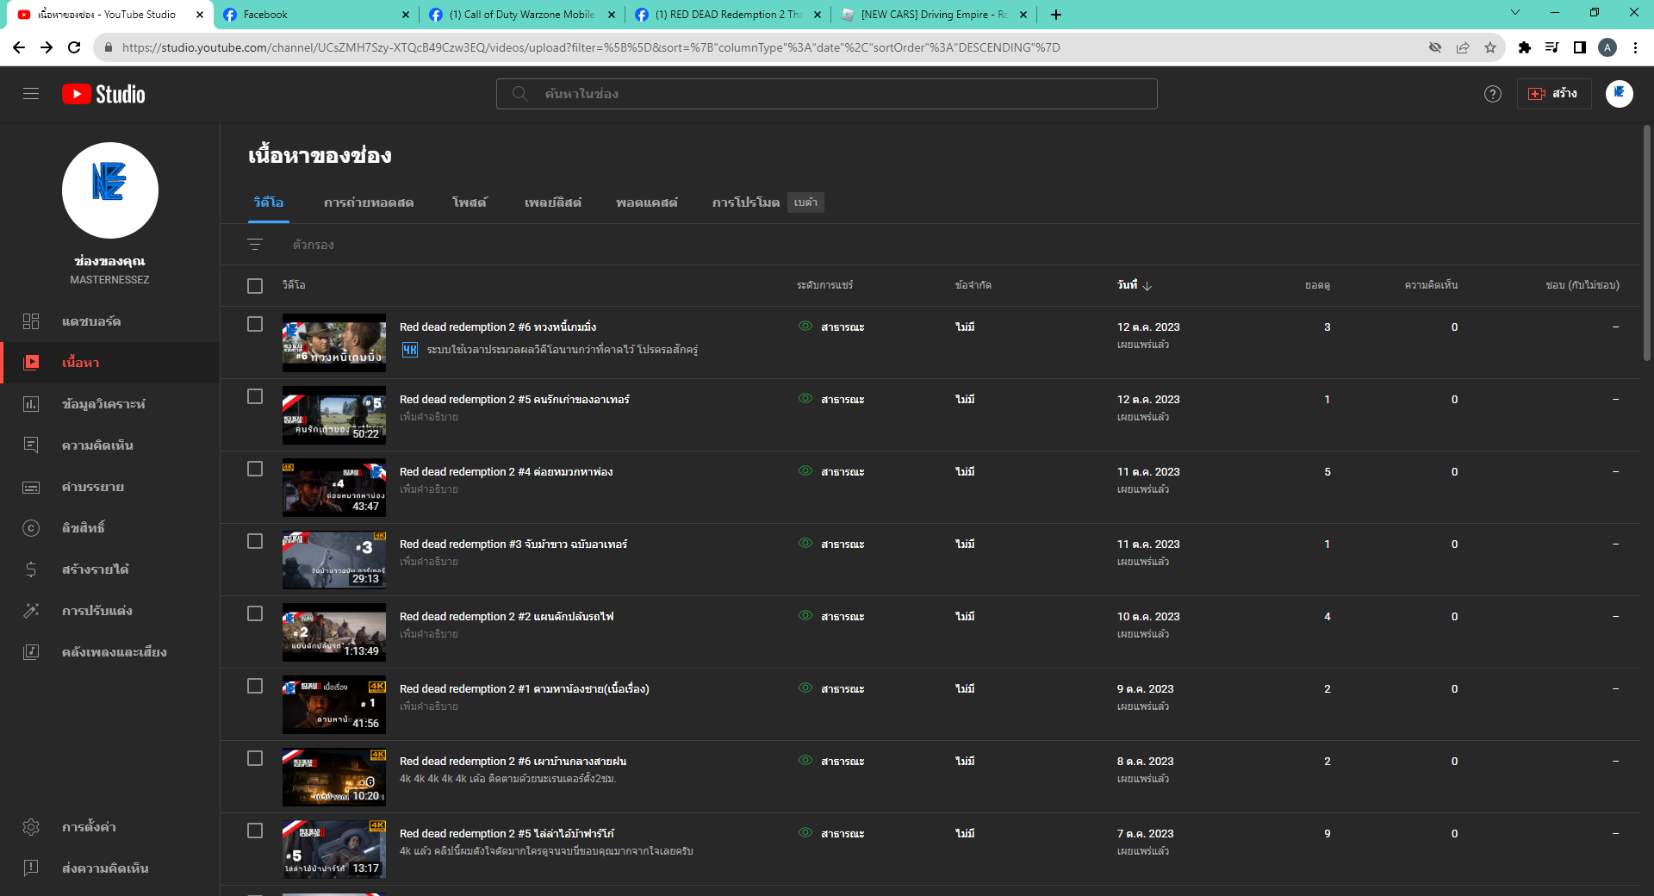Click the Subtitles icon in sidebar
Image resolution: width=1654 pixels, height=896 pixels.
[x=31, y=487]
